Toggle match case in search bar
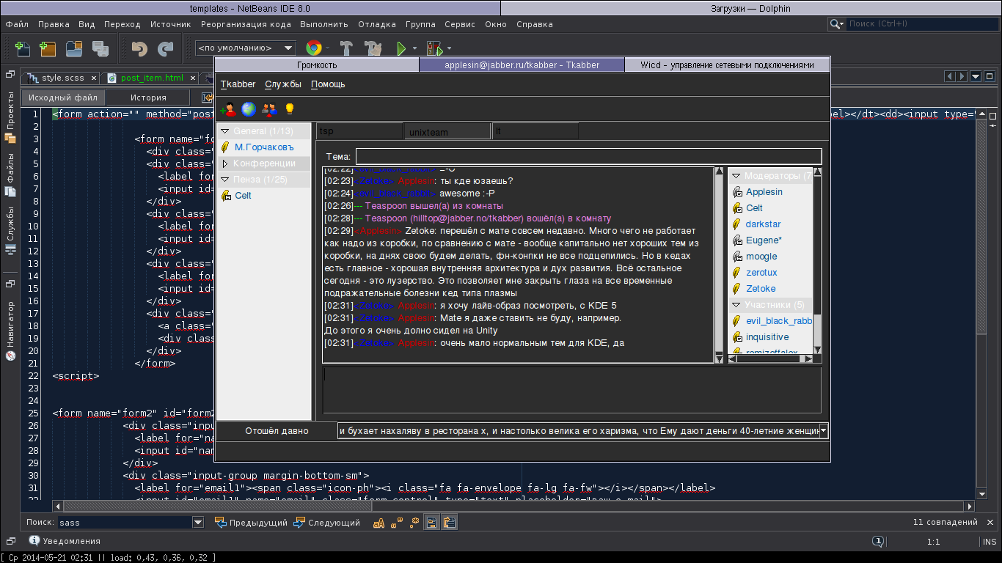 [x=379, y=523]
